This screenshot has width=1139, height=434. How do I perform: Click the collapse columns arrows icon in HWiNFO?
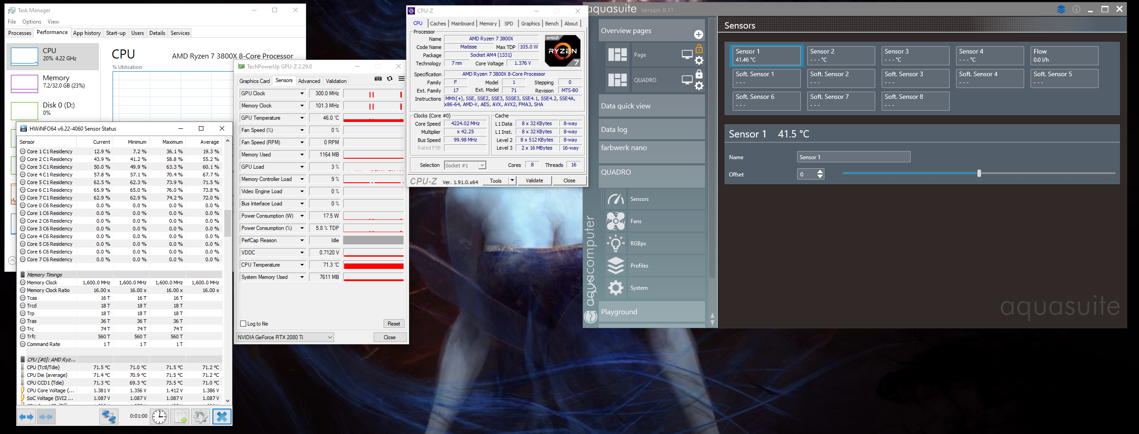[x=45, y=416]
